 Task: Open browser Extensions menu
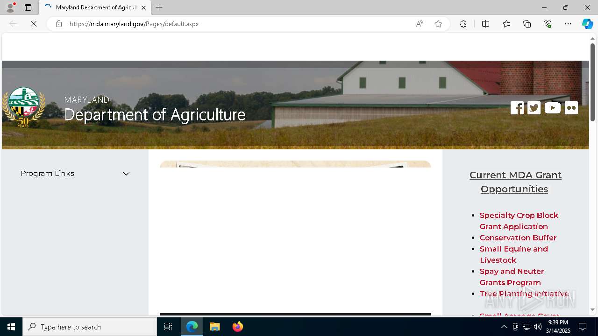pyautogui.click(x=463, y=24)
